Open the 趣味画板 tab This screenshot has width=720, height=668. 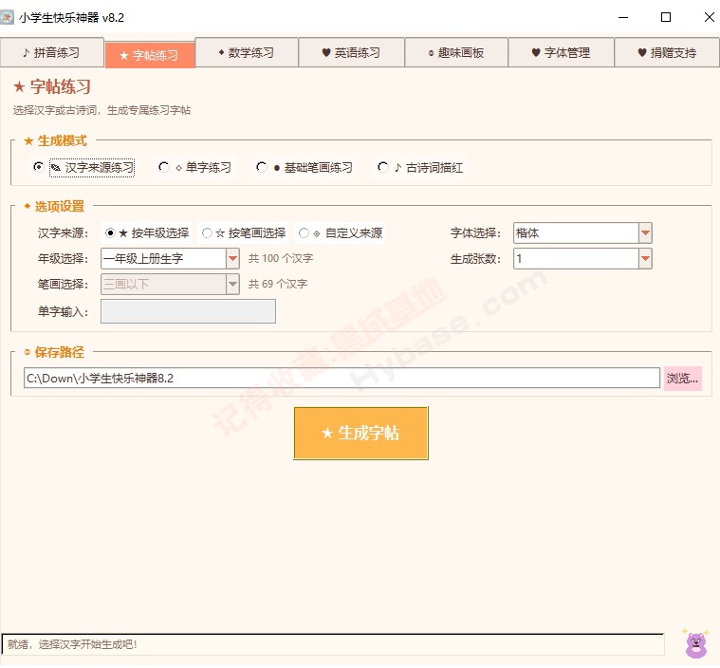[x=456, y=53]
